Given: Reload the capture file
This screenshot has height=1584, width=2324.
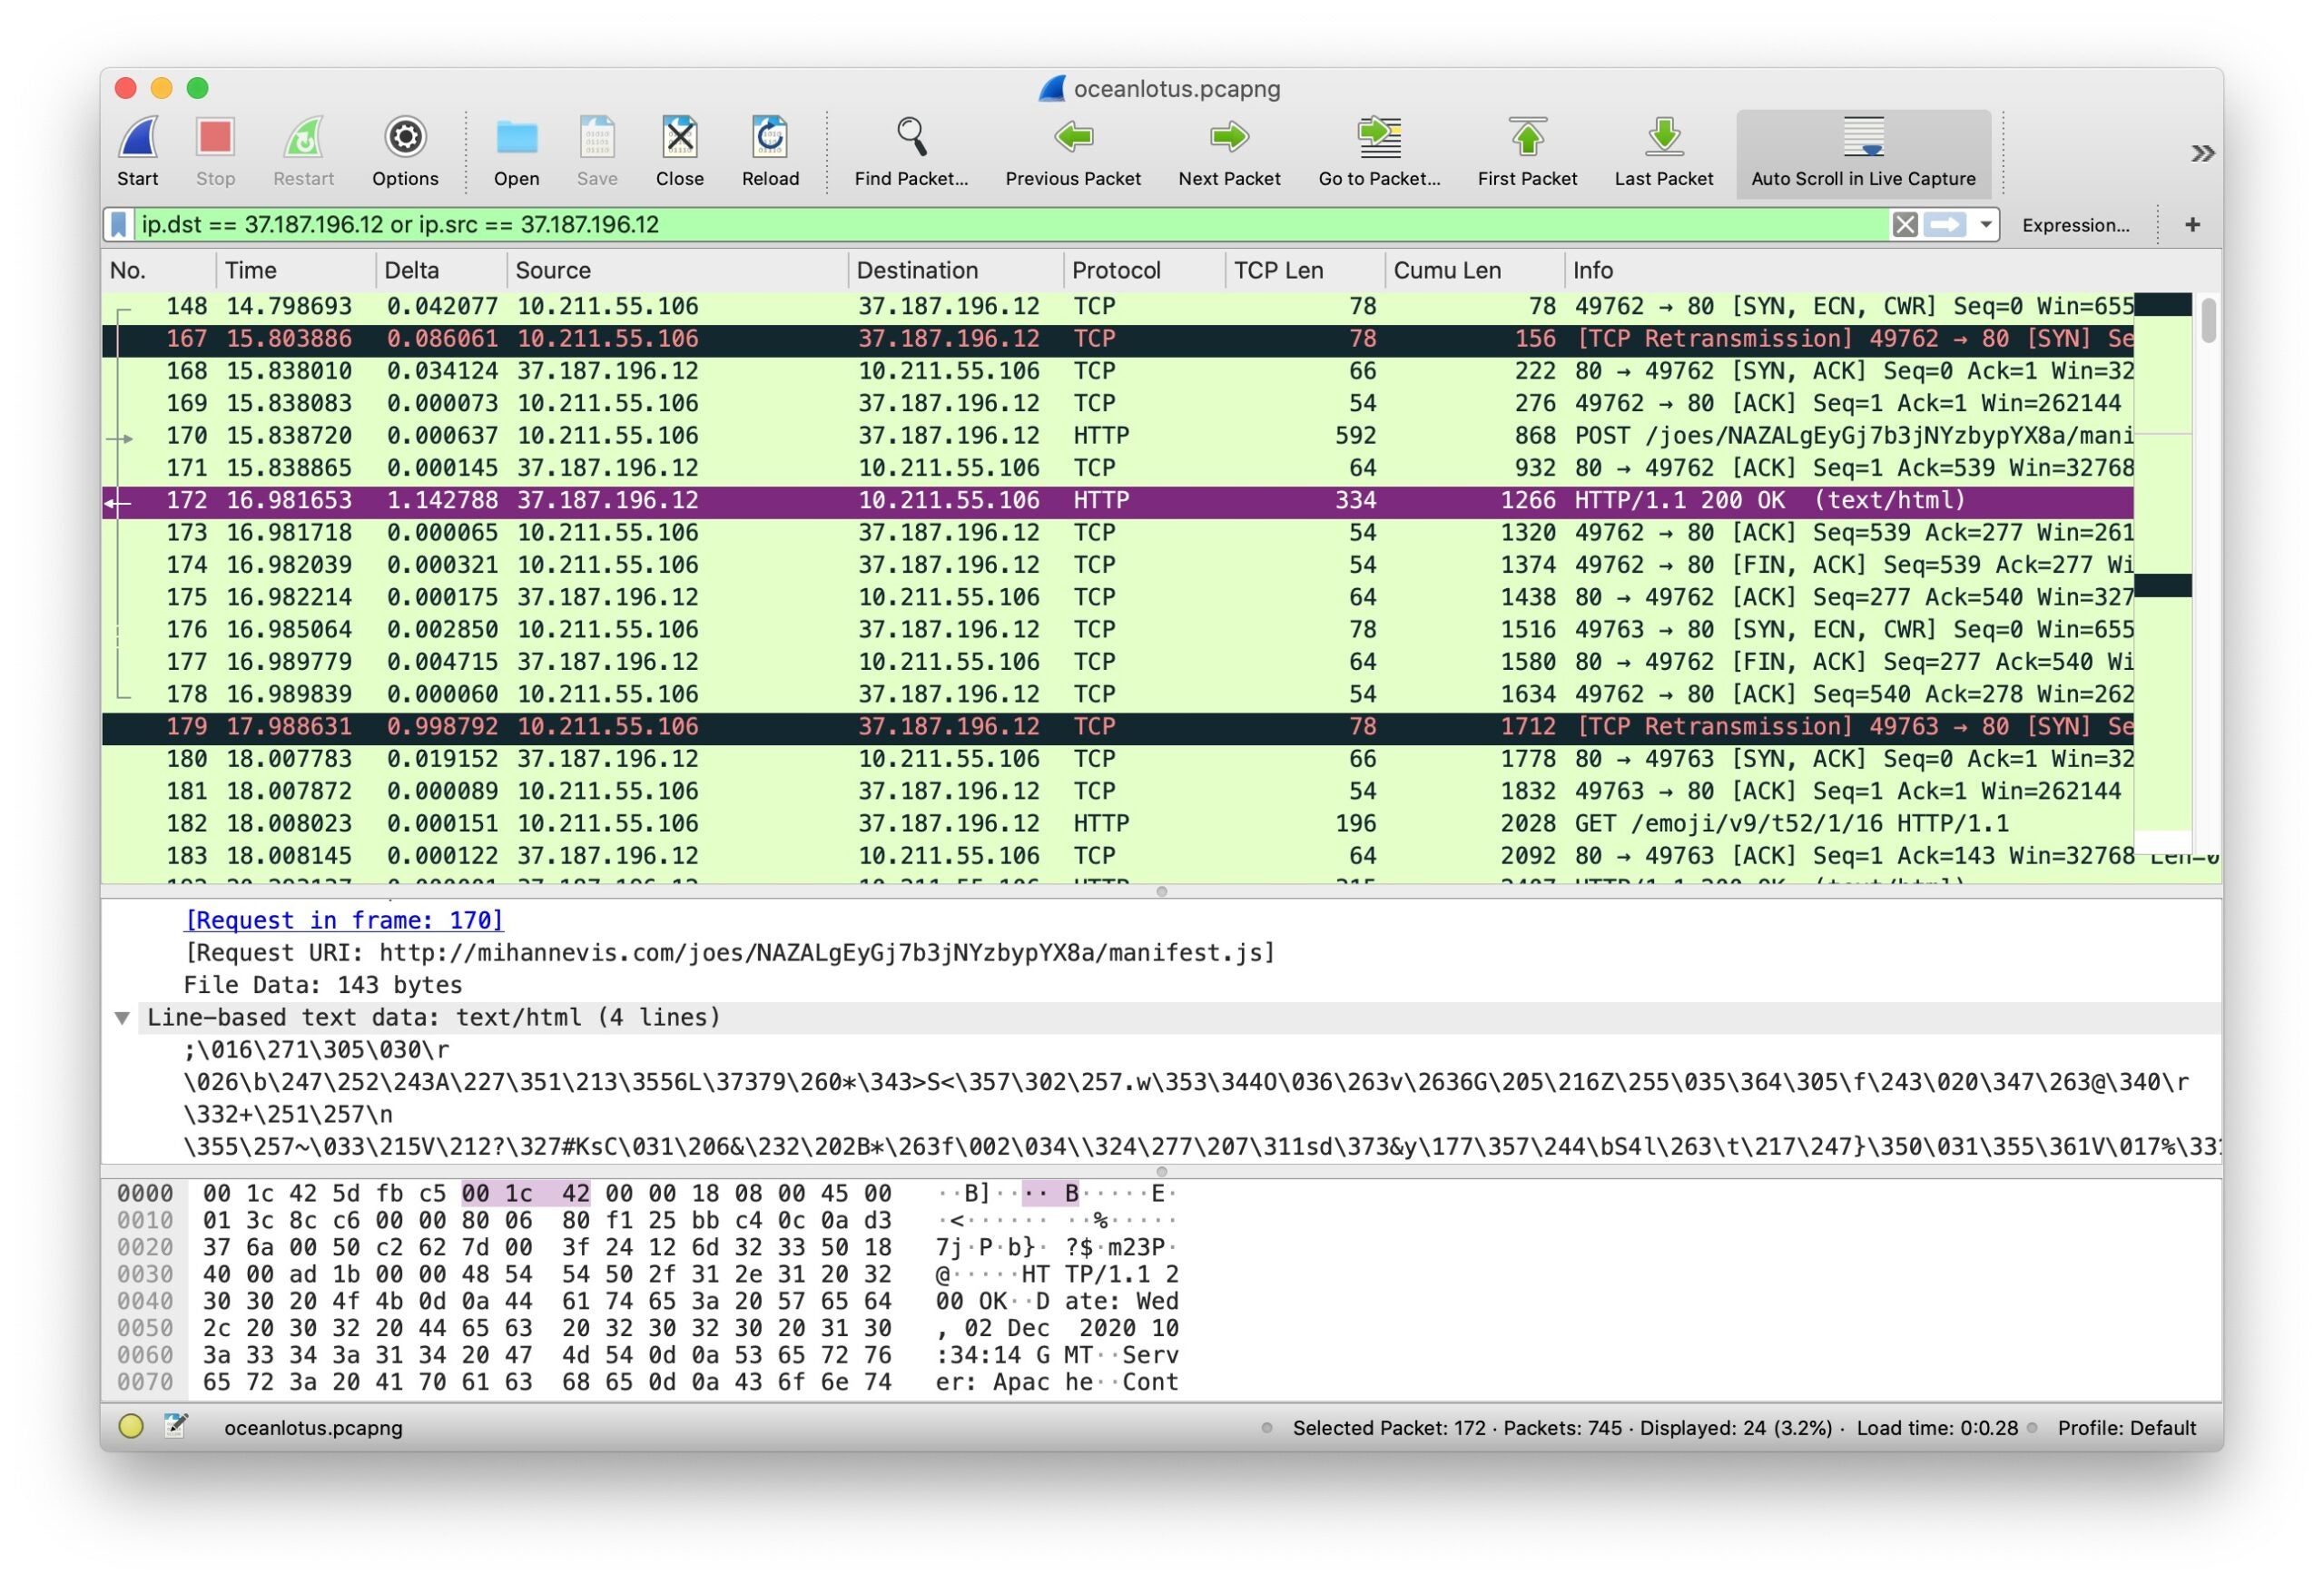Looking at the screenshot, I should click(x=769, y=139).
